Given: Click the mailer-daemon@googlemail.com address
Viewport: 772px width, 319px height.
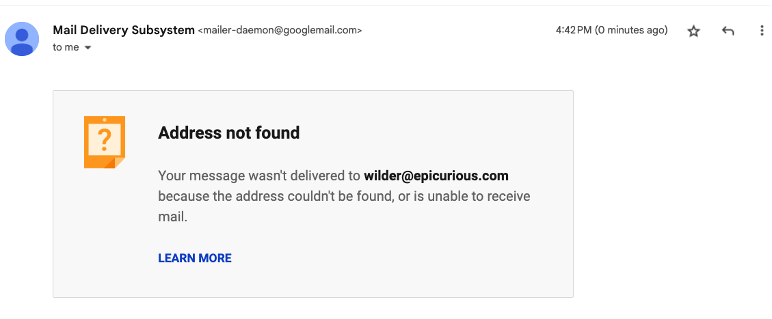Looking at the screenshot, I should point(280,31).
